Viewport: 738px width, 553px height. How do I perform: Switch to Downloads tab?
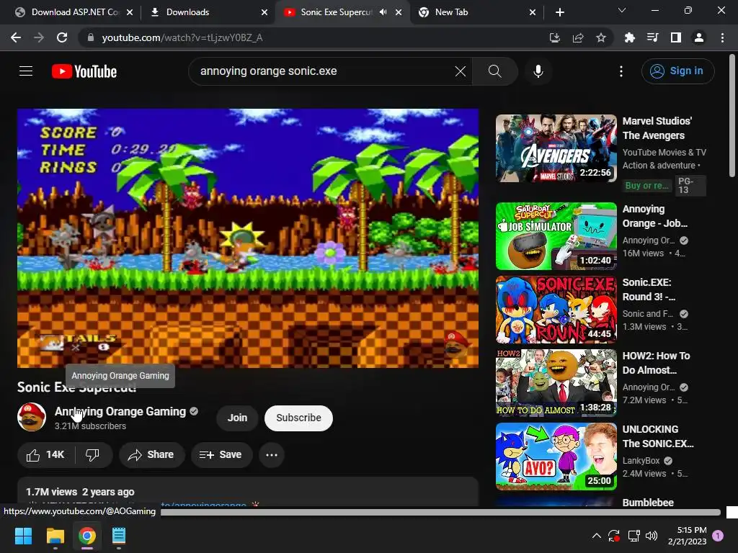(207, 12)
